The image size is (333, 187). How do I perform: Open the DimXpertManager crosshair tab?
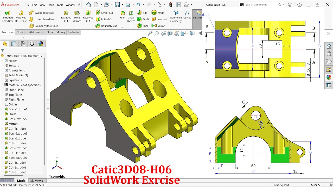pos(32,44)
